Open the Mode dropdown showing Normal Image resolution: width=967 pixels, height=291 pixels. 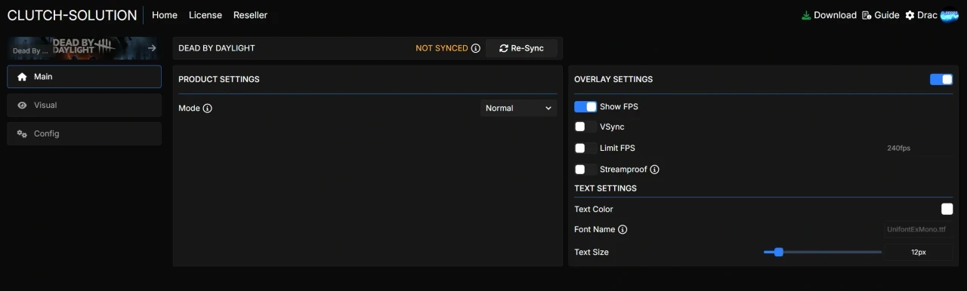point(518,109)
